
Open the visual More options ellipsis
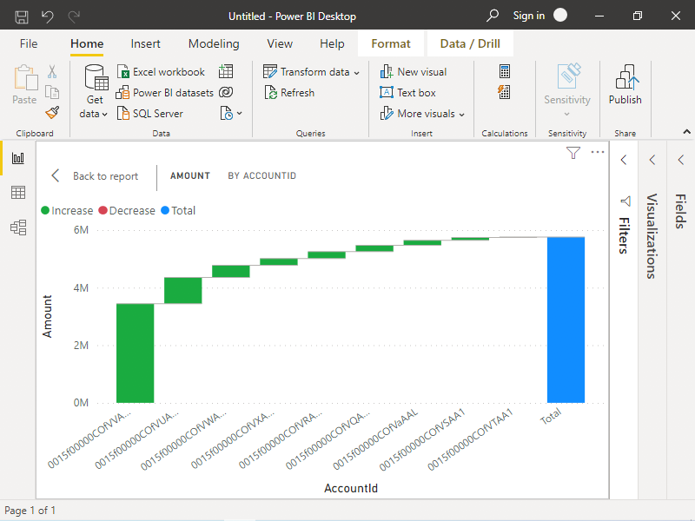(x=598, y=153)
